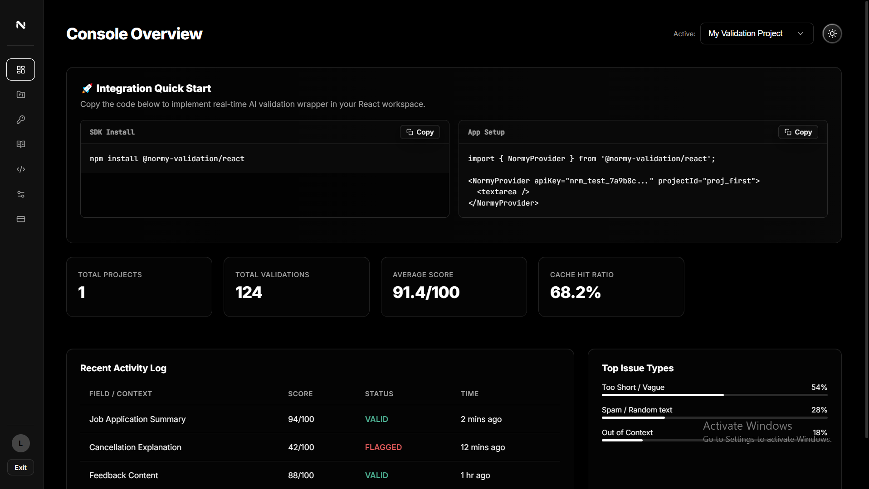Click the Average Score card
Screen dimensions: 869x489
point(454,287)
